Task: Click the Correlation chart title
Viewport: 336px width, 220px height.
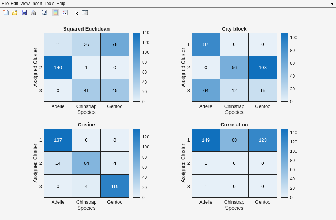Action: [x=234, y=125]
